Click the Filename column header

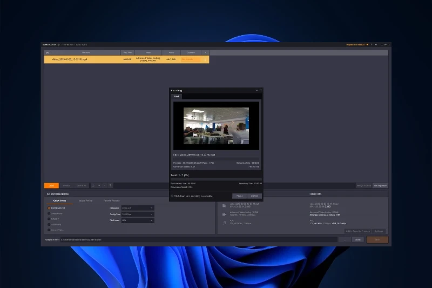(x=86, y=52)
